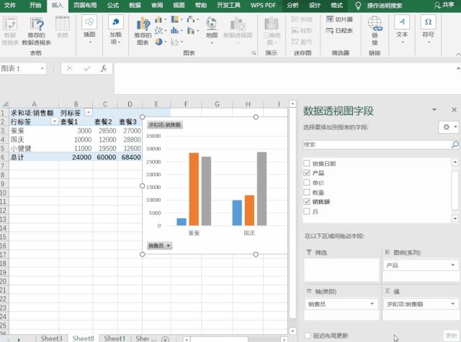Switch to the 分析 Analyze tab

click(292, 5)
